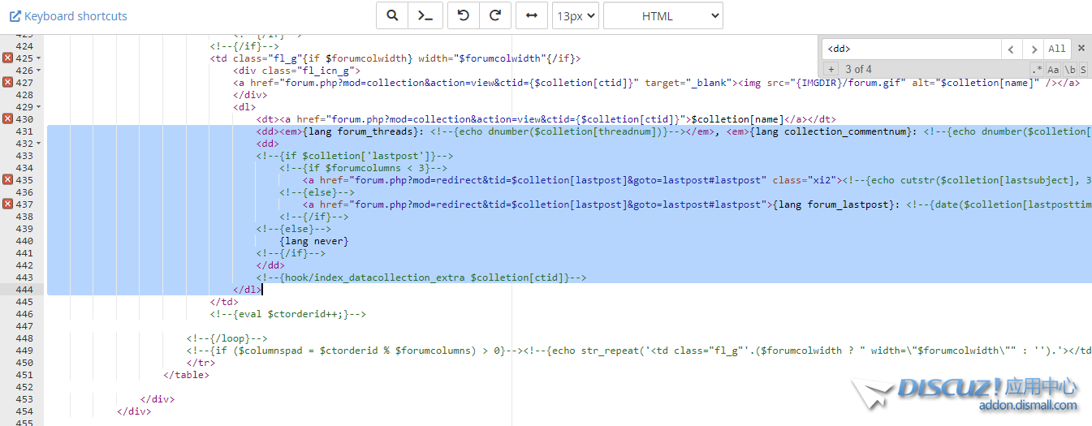1092x426 pixels.
Task: Toggle whole word \b search option
Action: pyautogui.click(x=1069, y=70)
